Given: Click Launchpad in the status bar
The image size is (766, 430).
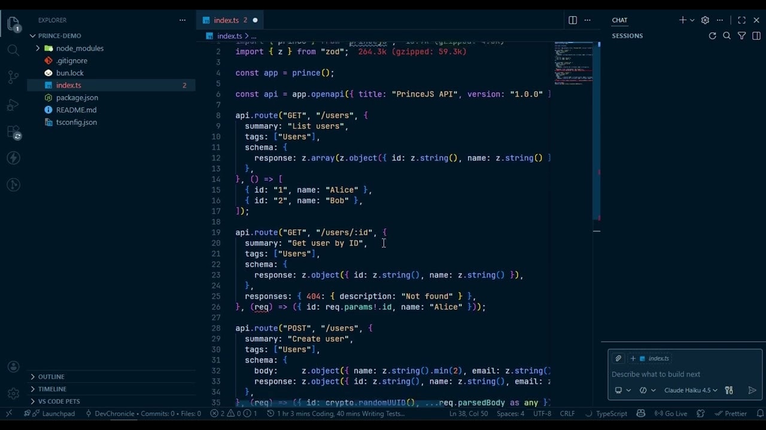Looking at the screenshot, I should coord(50,413).
